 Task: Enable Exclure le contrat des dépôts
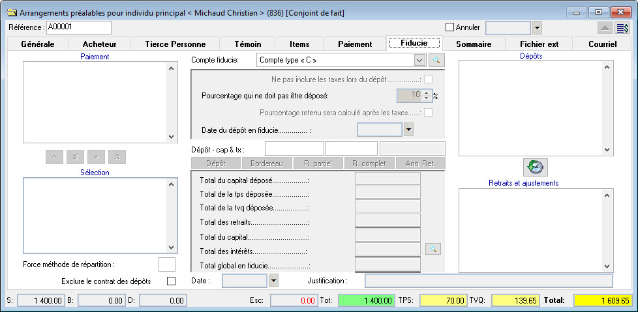172,281
